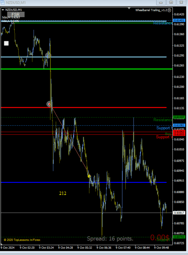Viewport: 188px width, 255px height.
Task: Click the sad face expert advisor icon
Action: tap(169, 10)
